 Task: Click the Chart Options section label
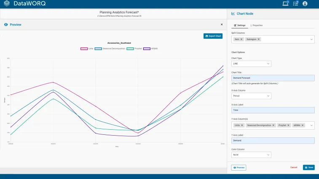238,52
